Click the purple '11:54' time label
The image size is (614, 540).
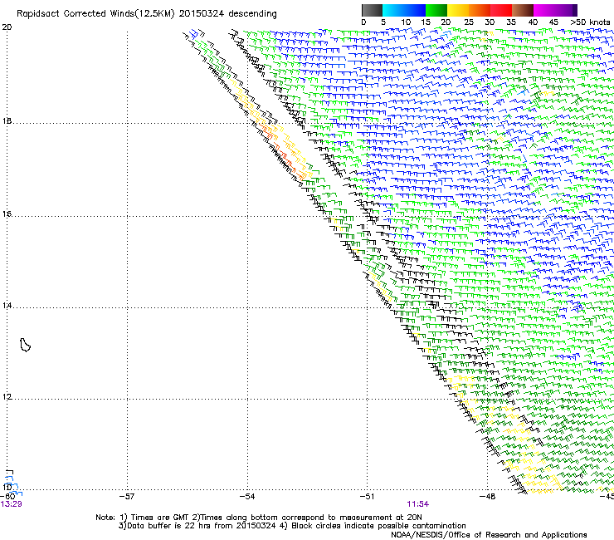[418, 504]
